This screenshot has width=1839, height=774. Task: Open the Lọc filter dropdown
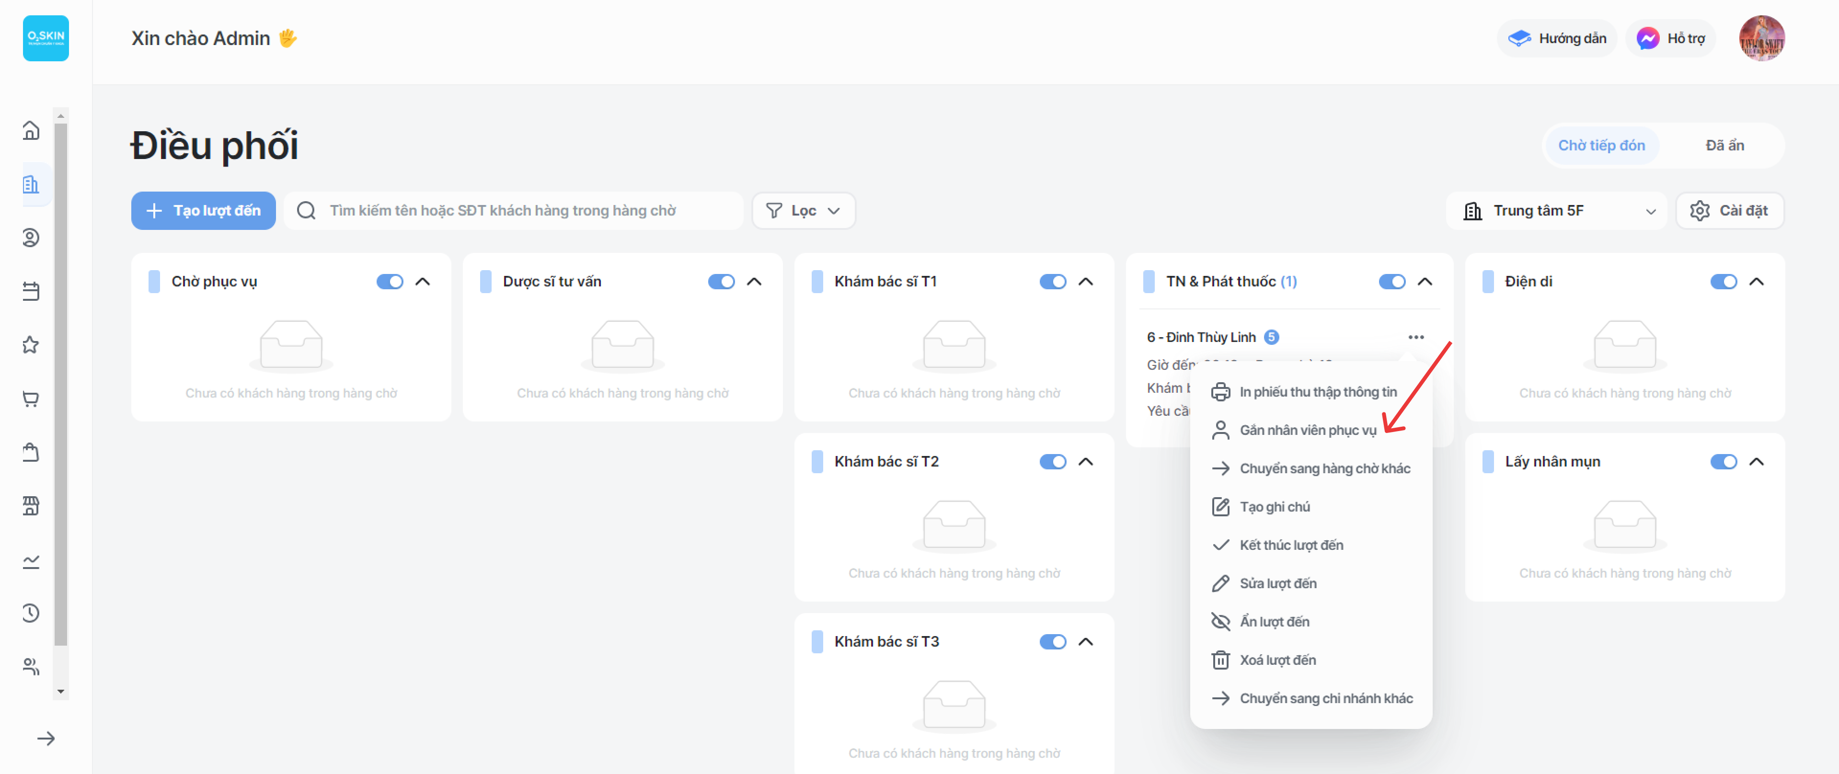click(803, 210)
